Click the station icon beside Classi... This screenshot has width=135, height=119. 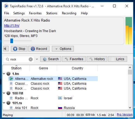[11, 84]
